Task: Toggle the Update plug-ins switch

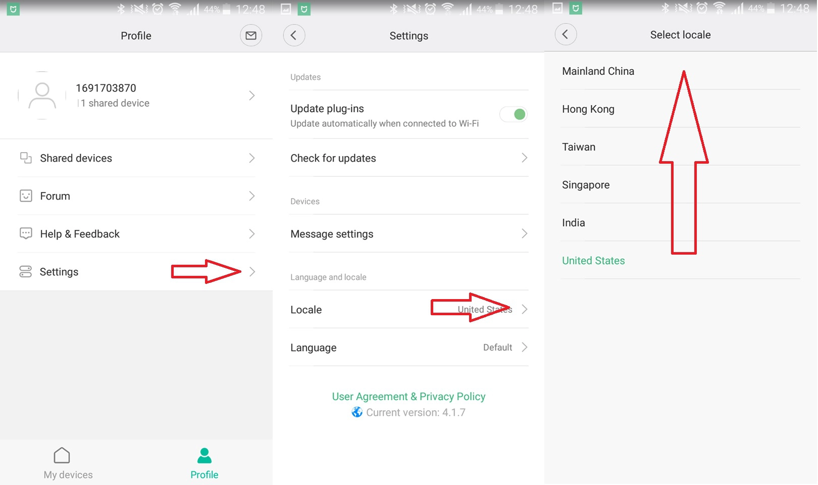Action: tap(514, 115)
